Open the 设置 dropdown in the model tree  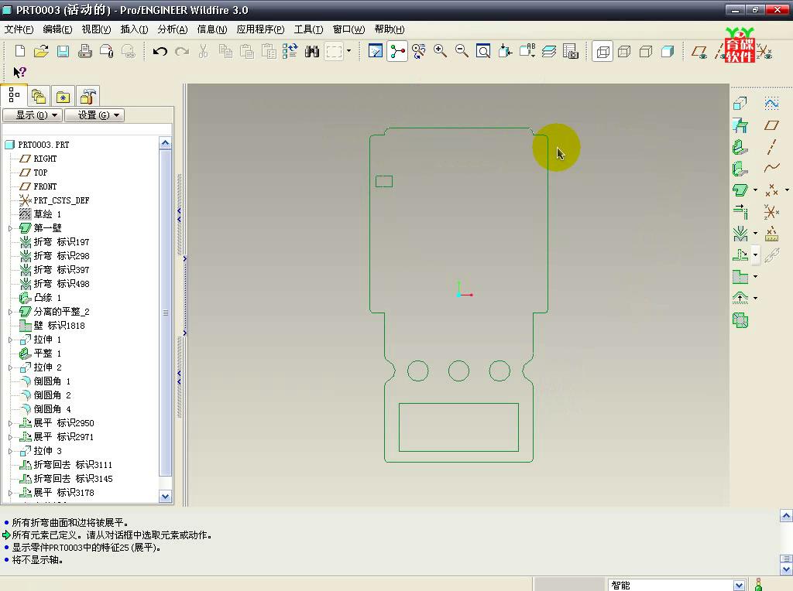click(x=94, y=115)
